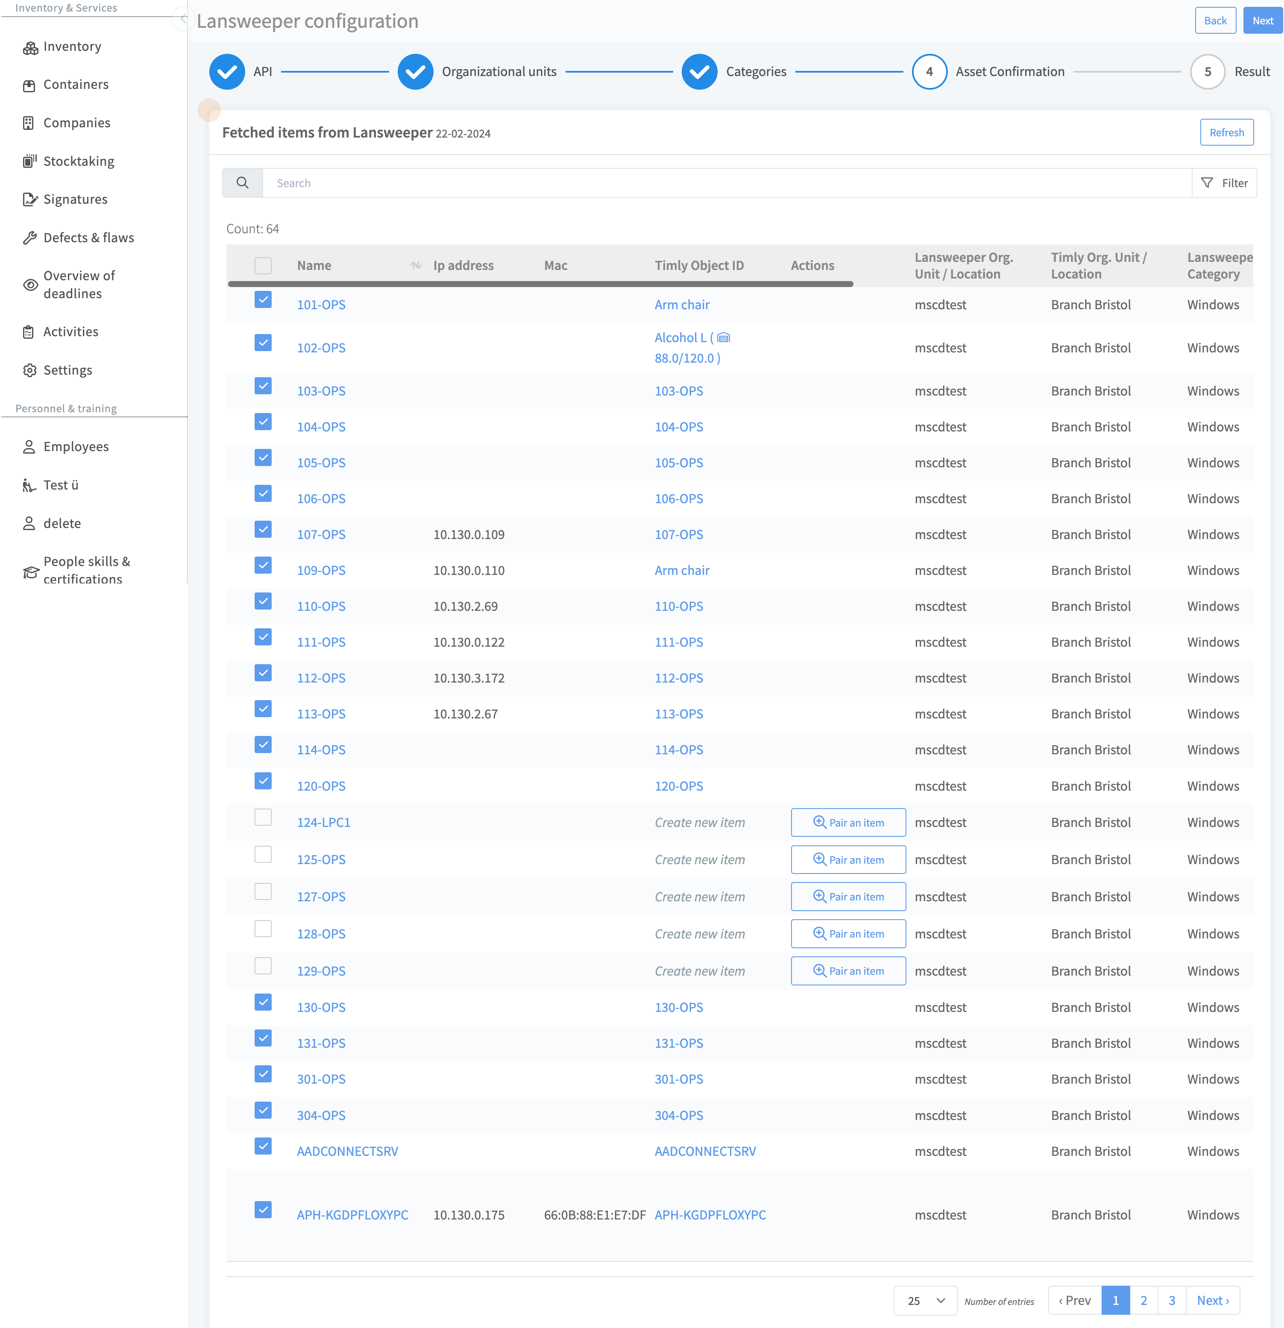The image size is (1284, 1328).
Task: Click Pair an item for 128-OPS
Action: [848, 934]
